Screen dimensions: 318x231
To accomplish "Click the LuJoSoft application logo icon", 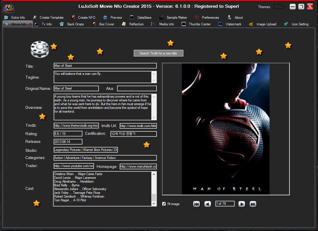I will point(9,8).
